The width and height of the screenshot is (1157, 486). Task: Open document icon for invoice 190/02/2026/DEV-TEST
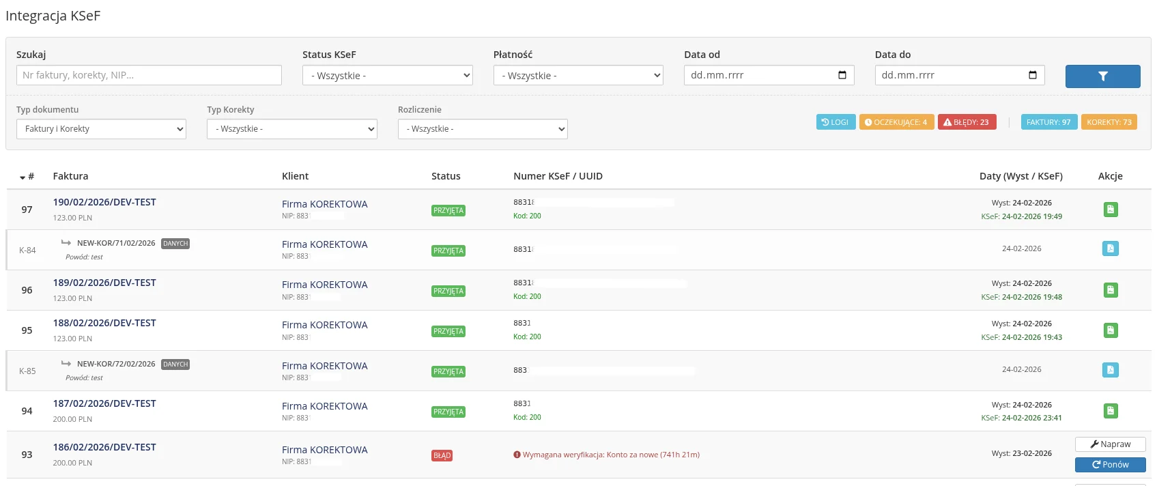click(x=1110, y=210)
